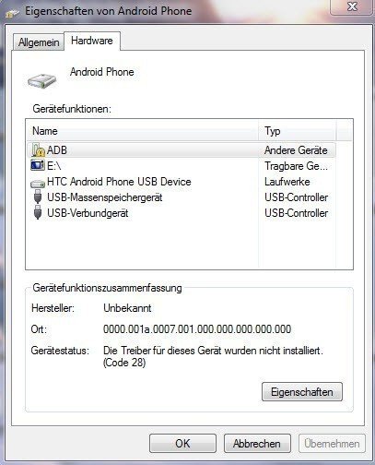Click the ADB warning device icon
The image size is (375, 465).
point(38,150)
